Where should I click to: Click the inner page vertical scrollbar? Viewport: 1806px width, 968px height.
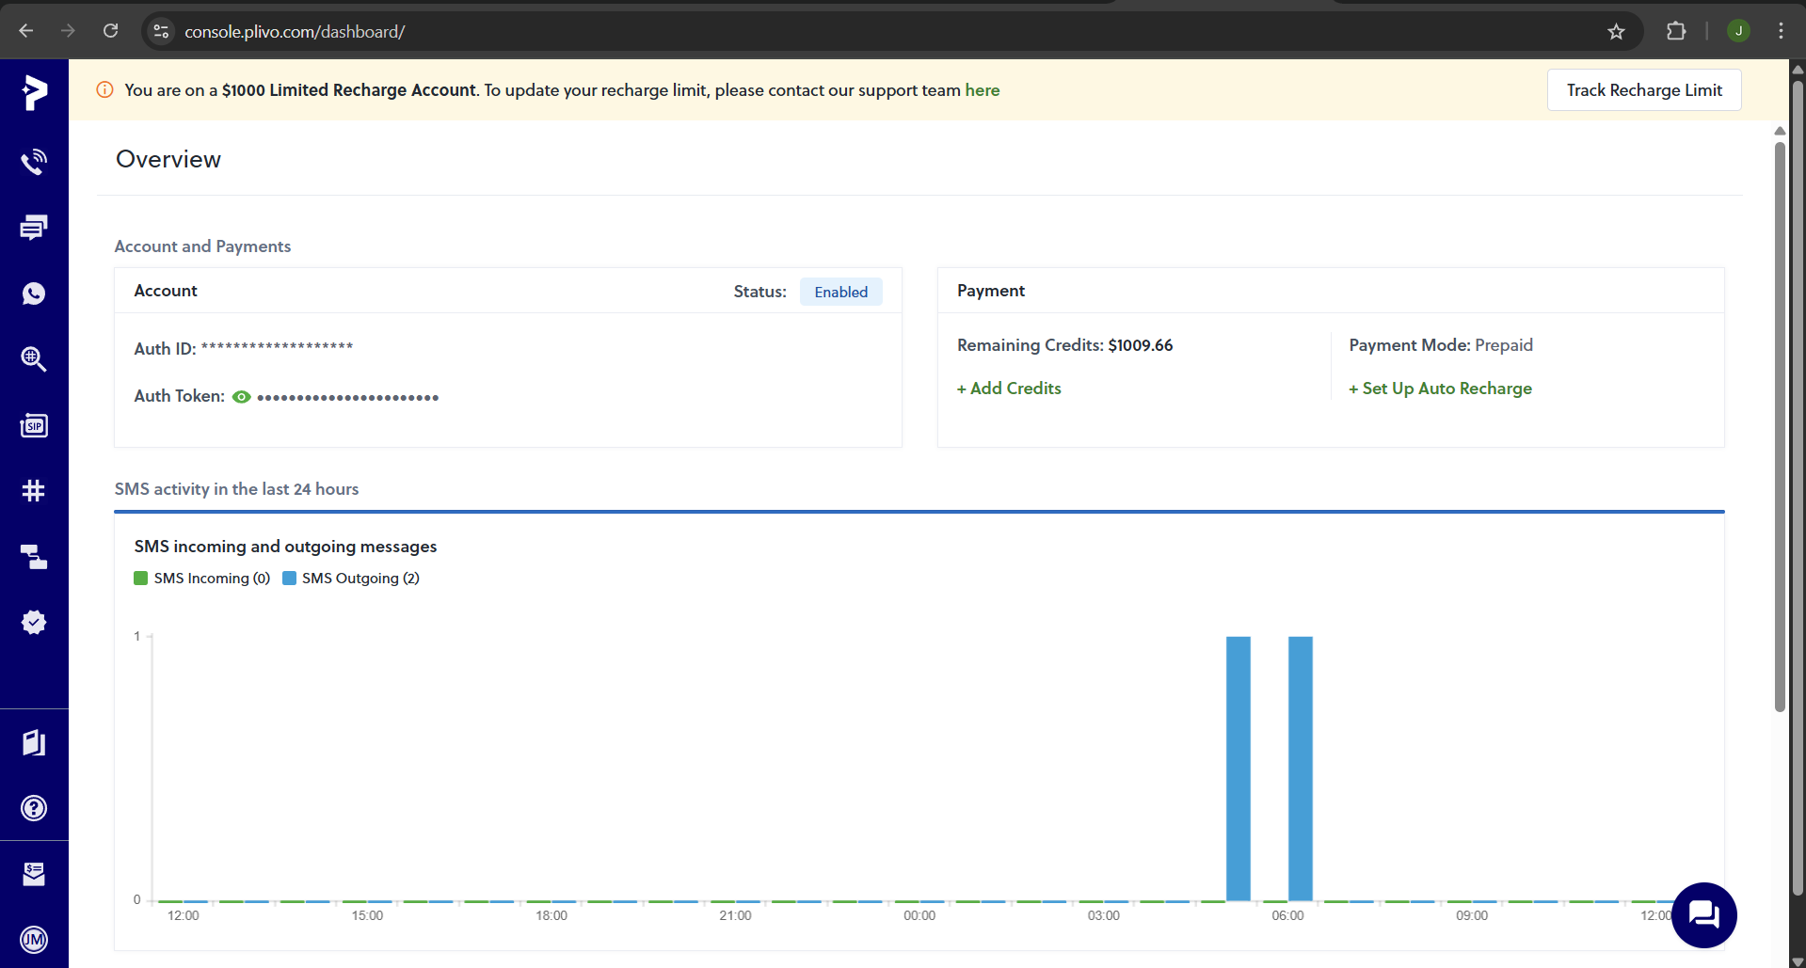pos(1780,427)
